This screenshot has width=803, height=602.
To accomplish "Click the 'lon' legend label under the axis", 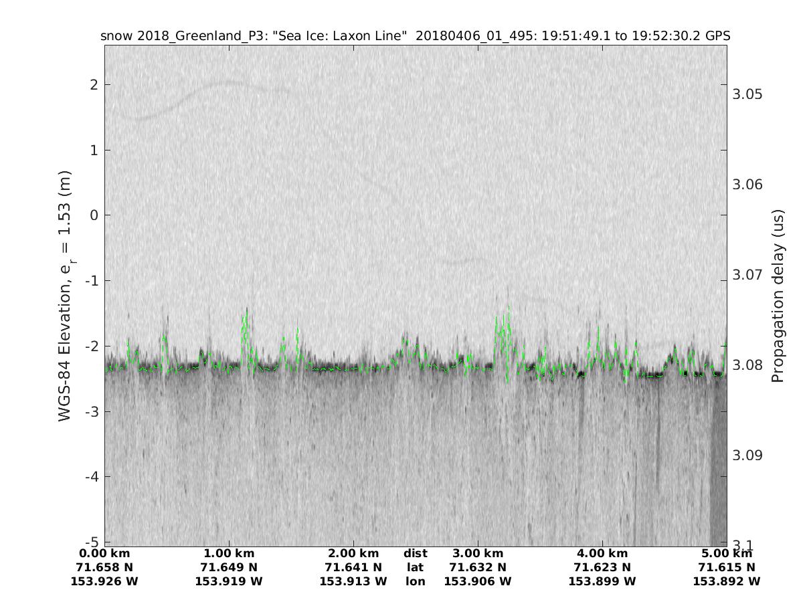I will [415, 581].
